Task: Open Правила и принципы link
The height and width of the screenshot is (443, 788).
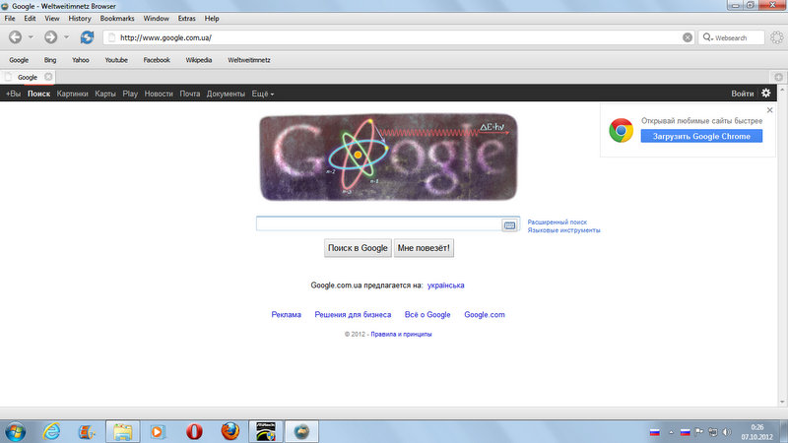Action: tap(401, 334)
